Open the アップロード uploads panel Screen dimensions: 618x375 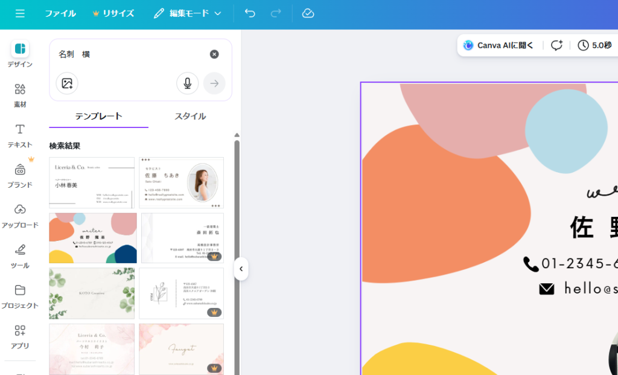[x=20, y=216]
